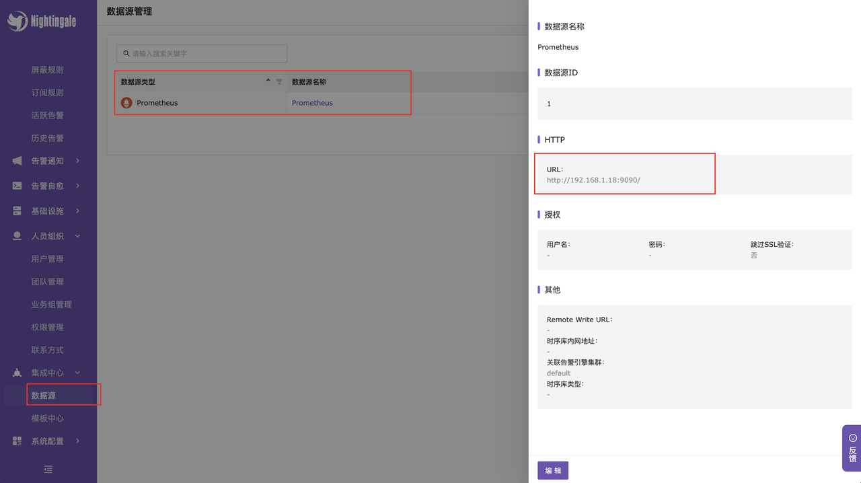861x483 pixels.
Task: Open 模板中心 from the sidebar
Action: pyautogui.click(x=47, y=418)
